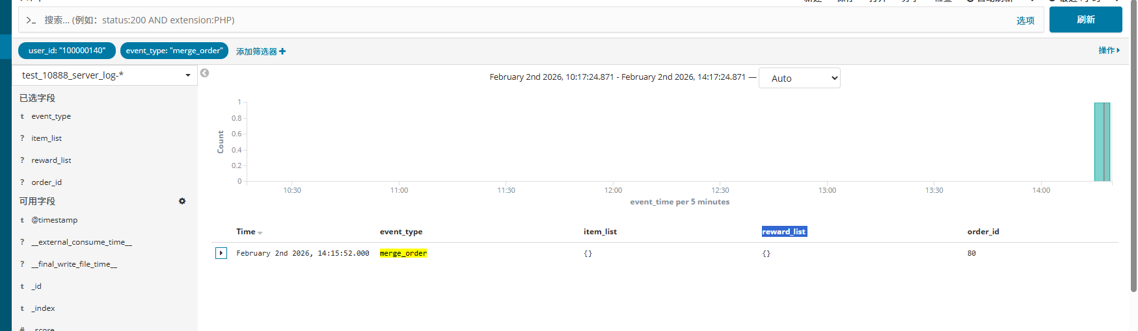Click the search bar prompt icon
This screenshot has width=1138, height=331.
[x=31, y=21]
